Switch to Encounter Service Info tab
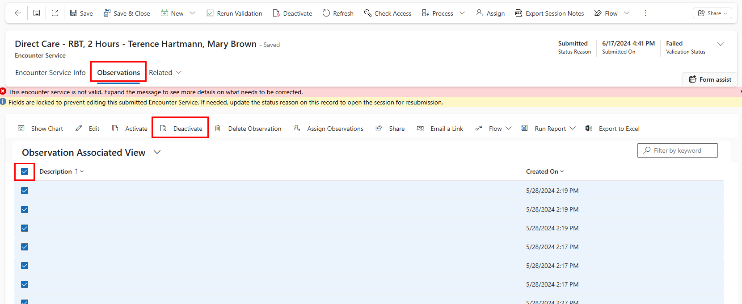The image size is (742, 304). [x=51, y=72]
